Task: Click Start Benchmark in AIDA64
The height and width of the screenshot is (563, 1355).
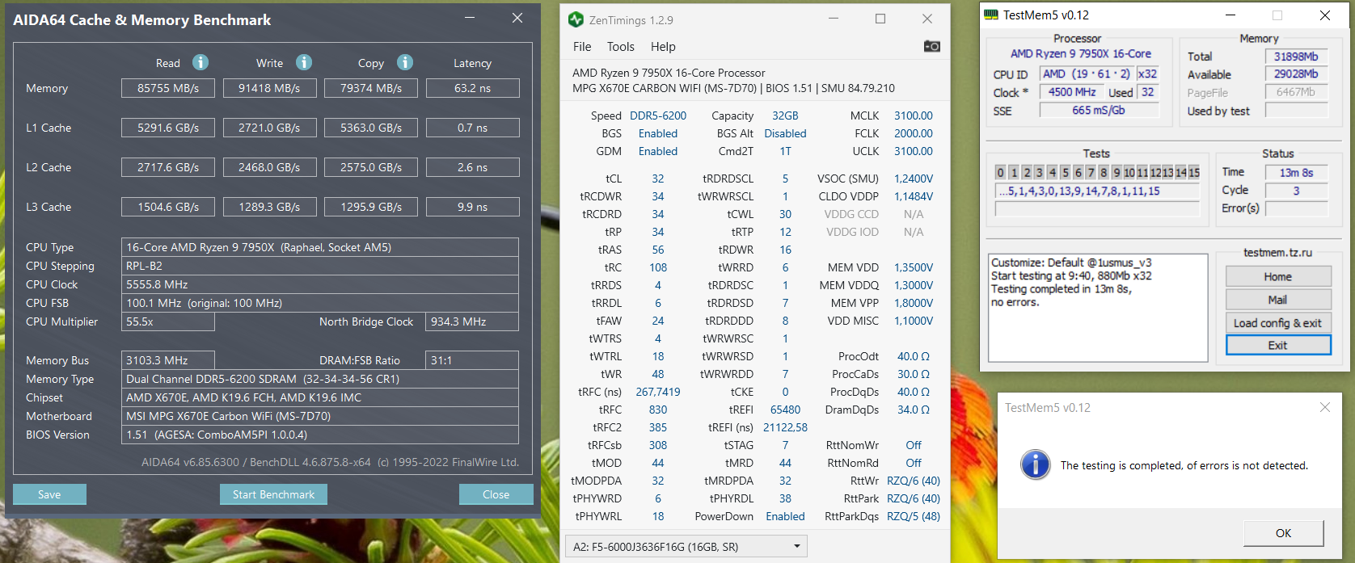Action: (273, 494)
